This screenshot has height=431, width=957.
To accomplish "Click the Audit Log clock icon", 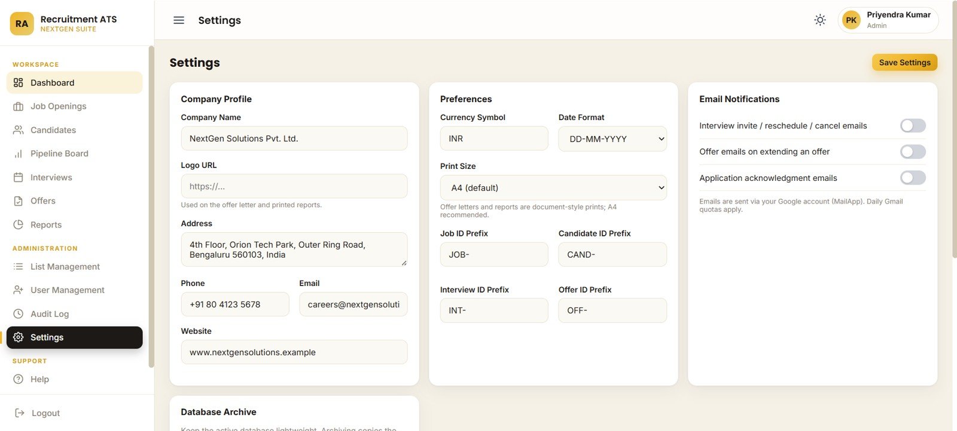I will click(x=19, y=314).
